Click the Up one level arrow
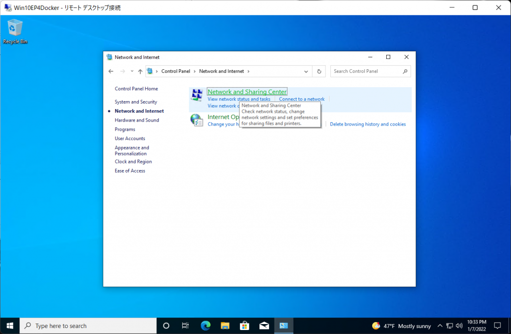511x334 pixels. click(140, 71)
